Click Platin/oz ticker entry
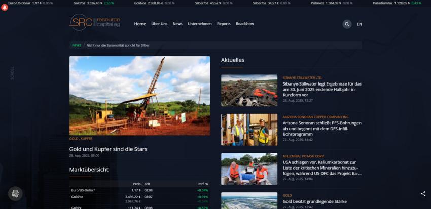 coord(332,3)
